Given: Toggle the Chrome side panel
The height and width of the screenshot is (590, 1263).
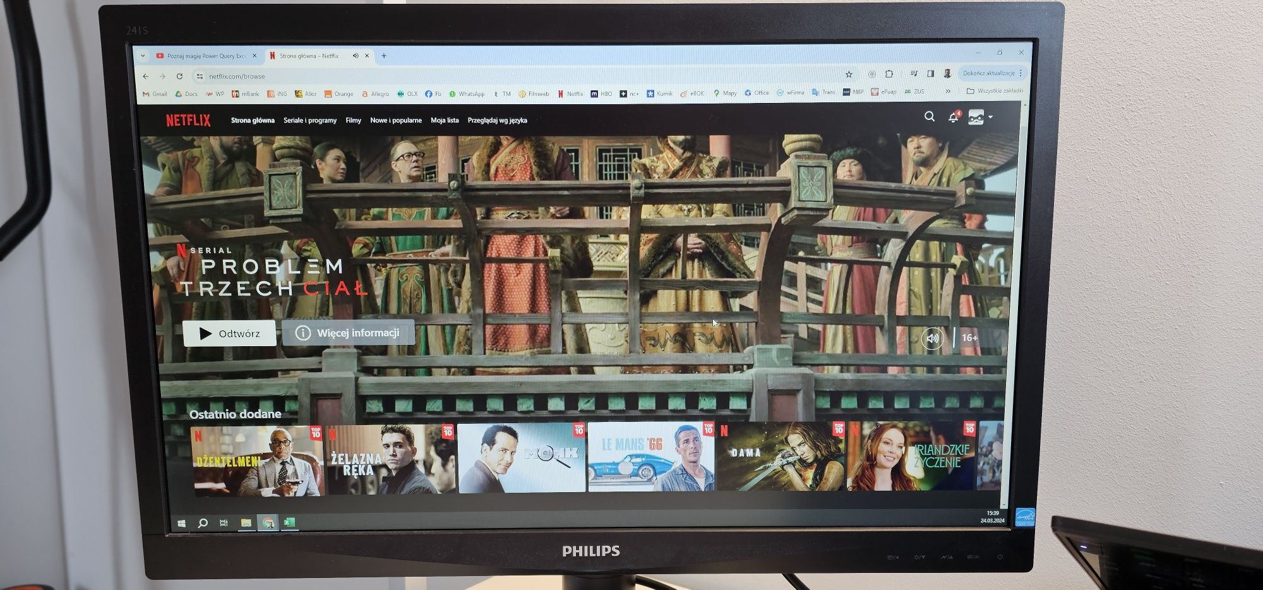Looking at the screenshot, I should [x=930, y=73].
